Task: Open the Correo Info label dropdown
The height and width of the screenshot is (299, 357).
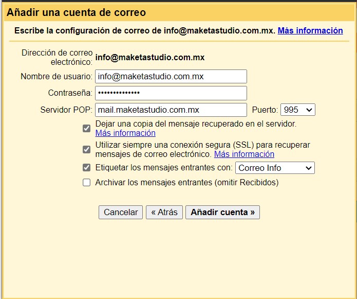Action: tap(275, 168)
